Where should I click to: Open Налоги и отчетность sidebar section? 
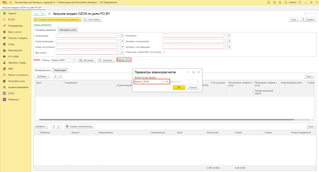[x=18, y=75]
